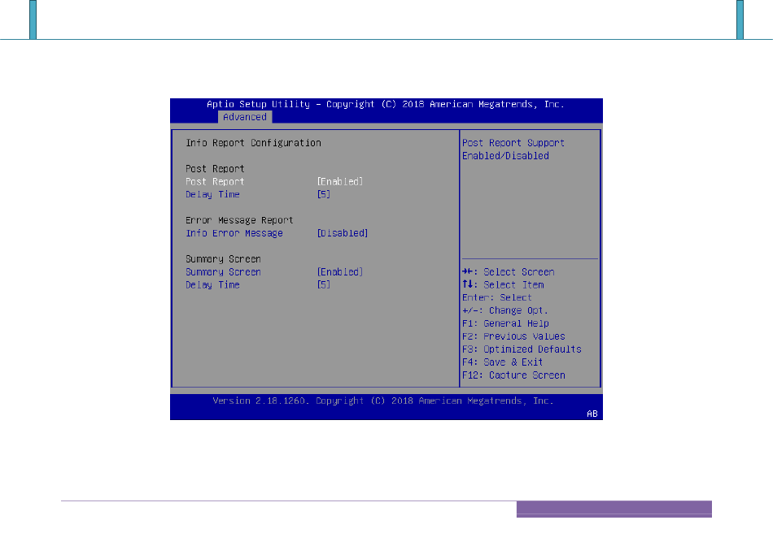Click Error Message Report section heading
Image resolution: width=773 pixels, height=546 pixels.
point(239,220)
